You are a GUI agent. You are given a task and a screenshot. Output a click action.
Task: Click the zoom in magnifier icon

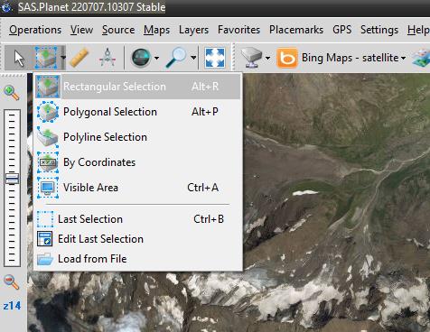tap(12, 93)
